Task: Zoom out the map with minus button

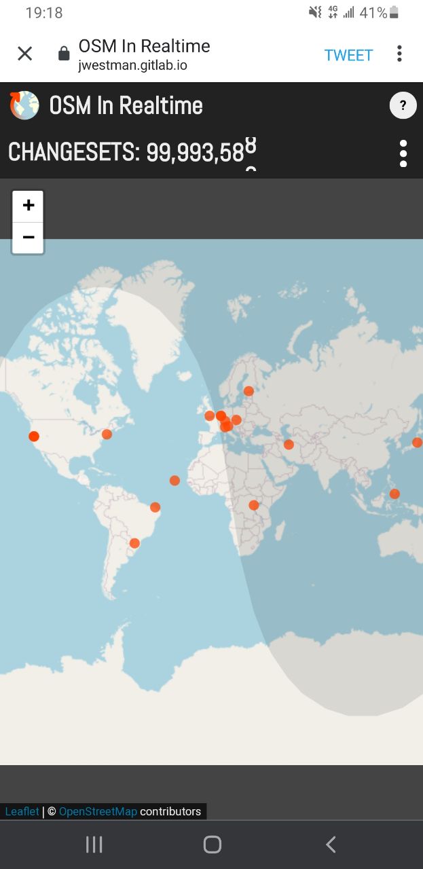Action: (x=28, y=238)
